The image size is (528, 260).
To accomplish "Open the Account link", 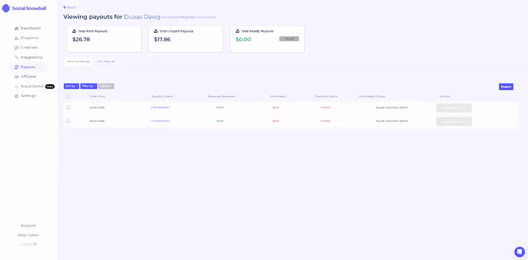I will point(28,225).
